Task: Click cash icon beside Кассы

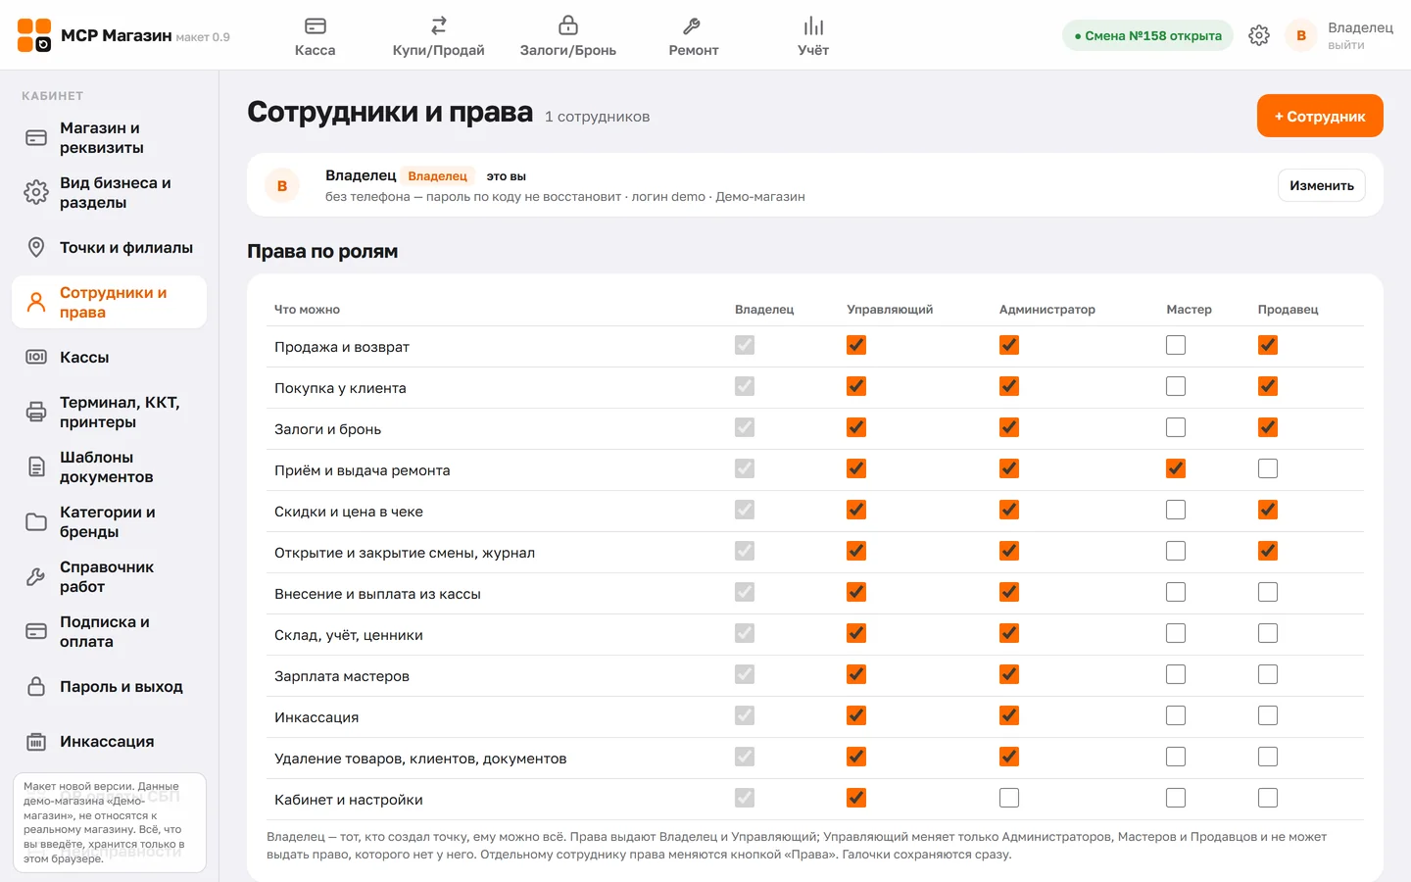Action: [36, 358]
